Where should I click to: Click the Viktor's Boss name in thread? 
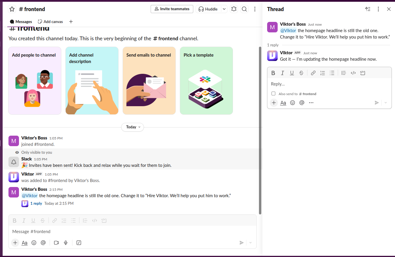pyautogui.click(x=293, y=24)
